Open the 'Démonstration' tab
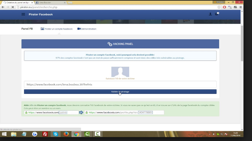The image size is (252, 141). pyautogui.click(x=87, y=29)
